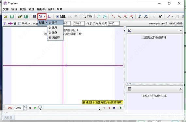
Task: Open the pencil drawing tool dropdown
Action: (170, 17)
